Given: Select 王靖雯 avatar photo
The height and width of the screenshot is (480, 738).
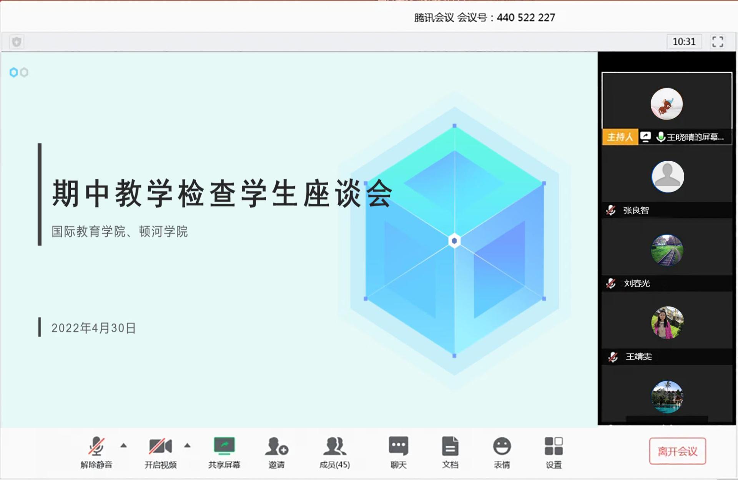Looking at the screenshot, I should click(667, 323).
